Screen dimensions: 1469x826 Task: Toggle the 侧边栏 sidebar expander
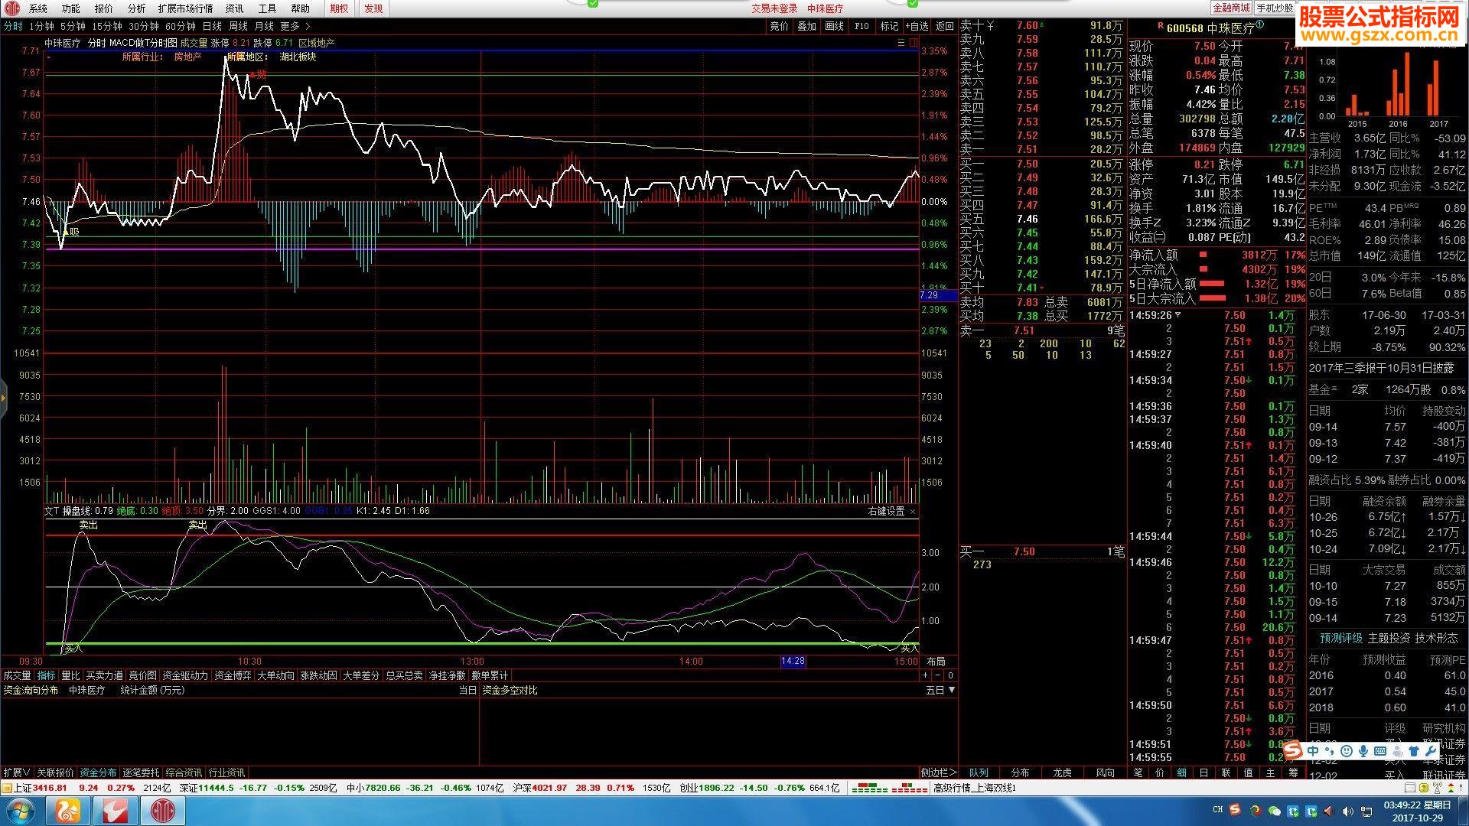tap(939, 772)
